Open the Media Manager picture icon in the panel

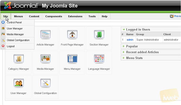[x=45, y=59]
